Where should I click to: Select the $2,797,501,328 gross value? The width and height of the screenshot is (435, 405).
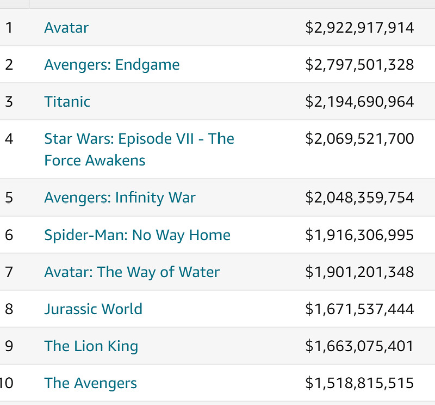[359, 65]
